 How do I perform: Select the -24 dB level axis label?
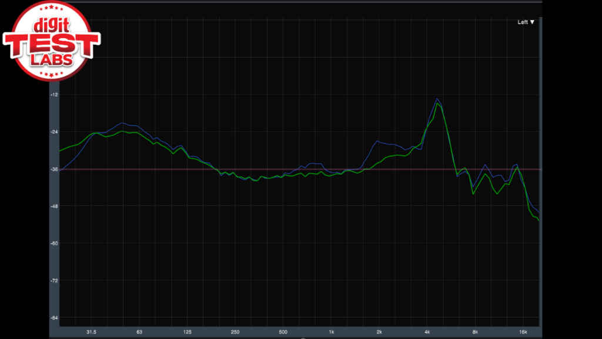click(55, 132)
